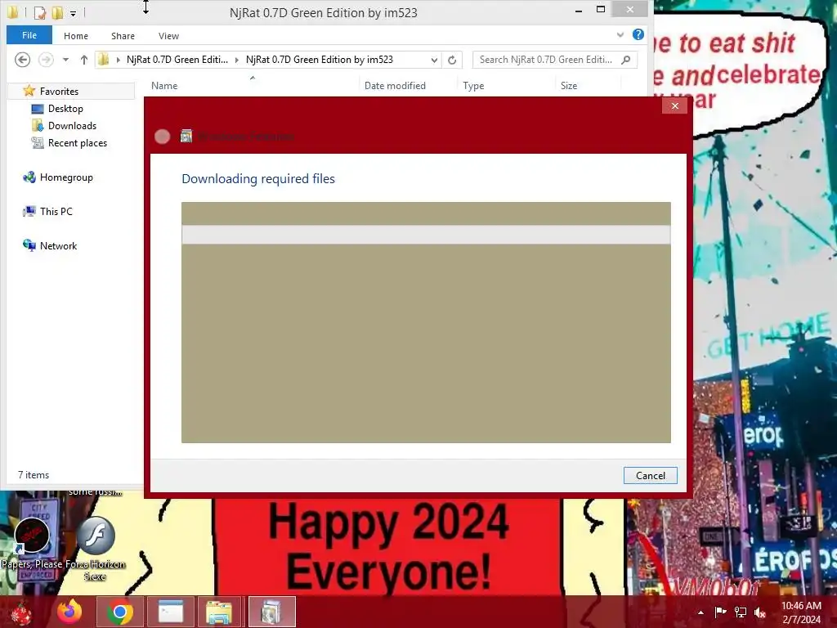The height and width of the screenshot is (628, 837).
Task: Open the taskbar clock showing 10:46 AM
Action: (x=801, y=612)
